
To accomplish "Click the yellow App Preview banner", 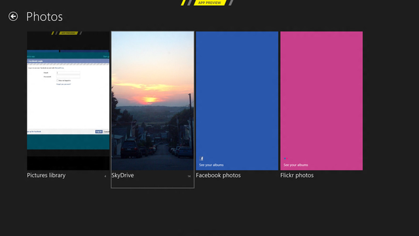I will pos(209,3).
